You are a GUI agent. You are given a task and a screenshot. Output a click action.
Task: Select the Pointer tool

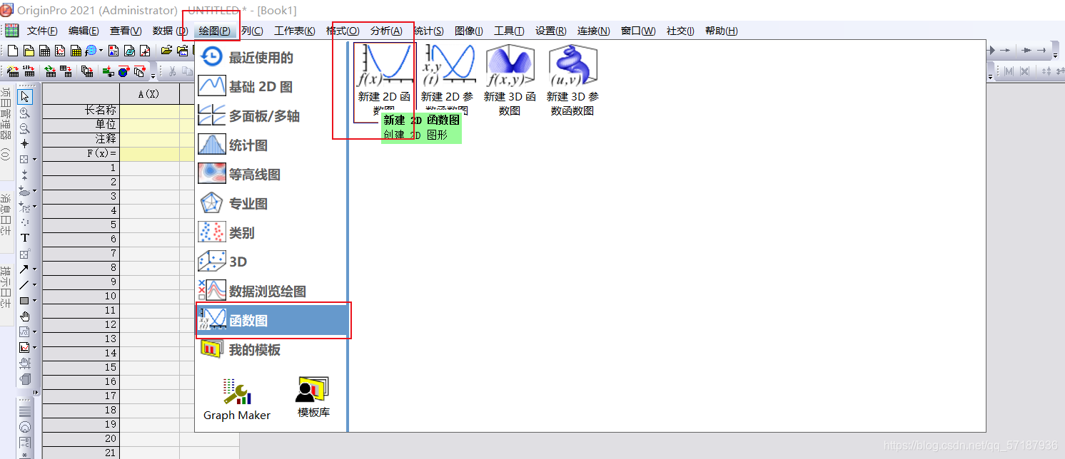pyautogui.click(x=25, y=96)
